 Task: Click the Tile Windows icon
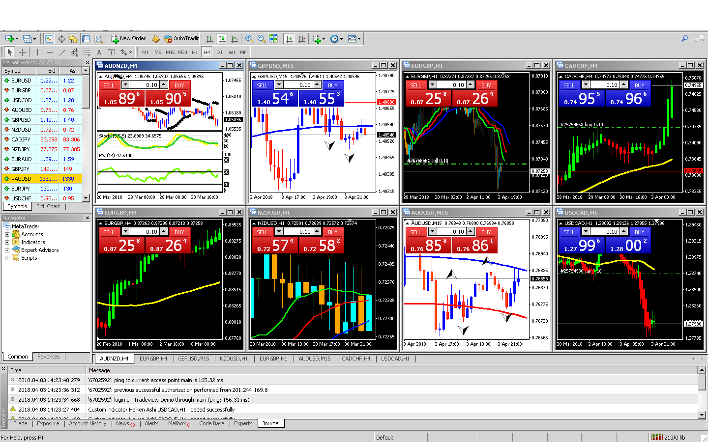point(274,39)
